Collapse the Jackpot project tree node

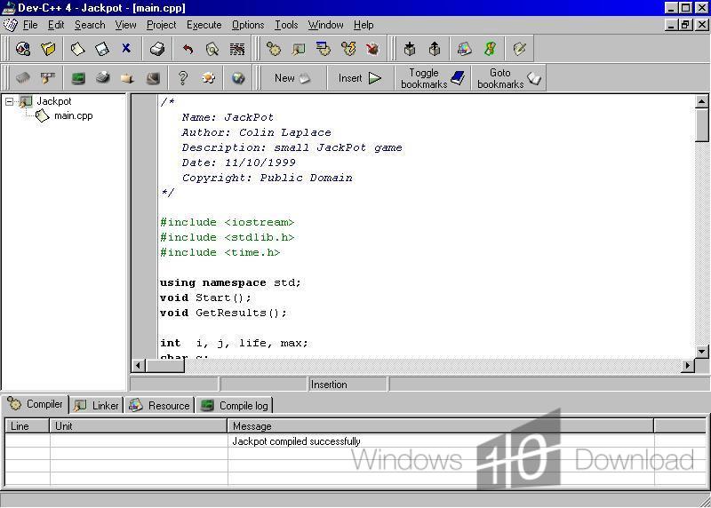click(x=9, y=101)
